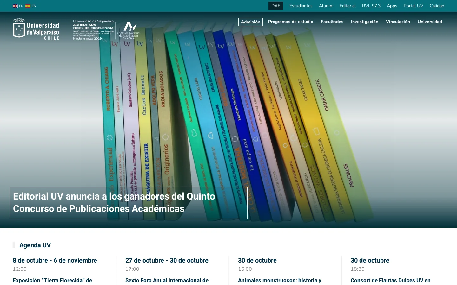
Task: Open the Facultades menu
Action: click(x=332, y=22)
